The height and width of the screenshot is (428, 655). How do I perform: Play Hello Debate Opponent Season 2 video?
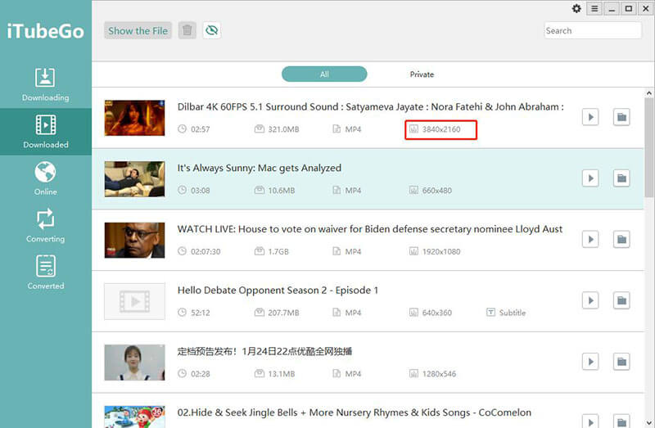[590, 300]
